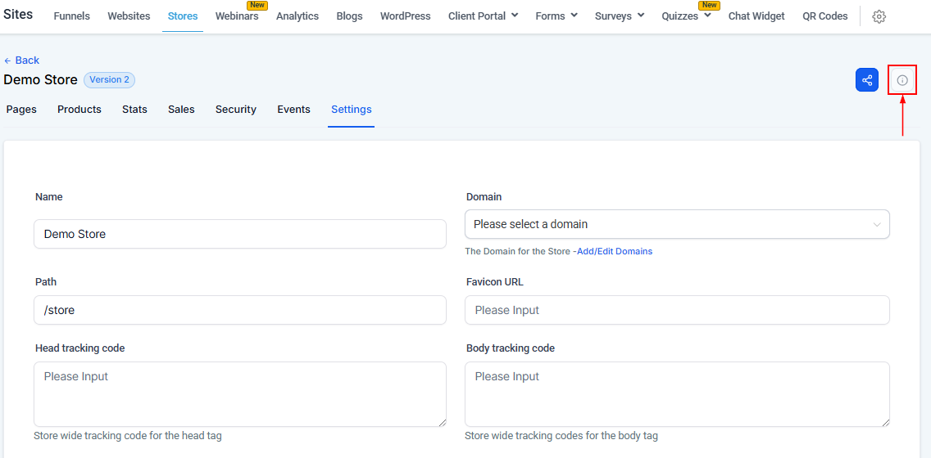The width and height of the screenshot is (931, 458).
Task: Open the 'Please select a domain' dropdown
Action: coord(677,224)
